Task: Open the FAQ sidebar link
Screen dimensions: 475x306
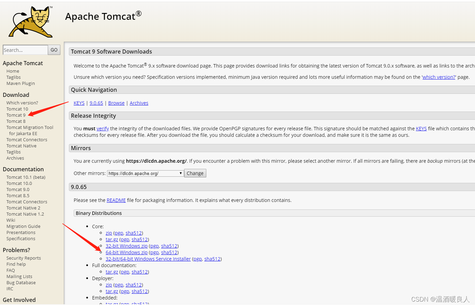Action: (11, 271)
